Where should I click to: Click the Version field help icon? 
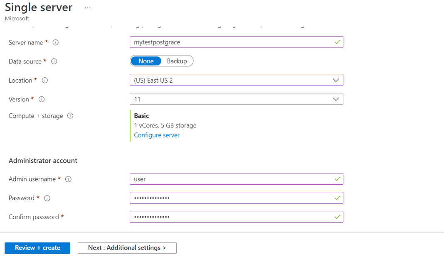(x=41, y=99)
